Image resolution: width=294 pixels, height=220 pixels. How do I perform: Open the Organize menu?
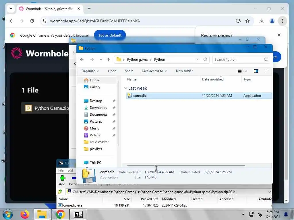pos(90,71)
